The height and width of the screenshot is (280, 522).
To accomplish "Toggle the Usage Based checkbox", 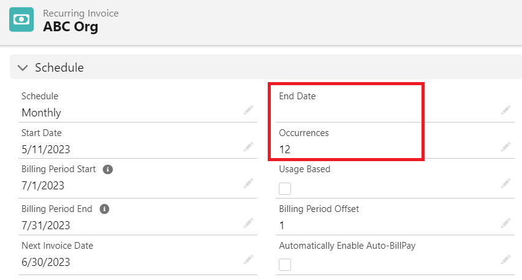I will tap(285, 188).
